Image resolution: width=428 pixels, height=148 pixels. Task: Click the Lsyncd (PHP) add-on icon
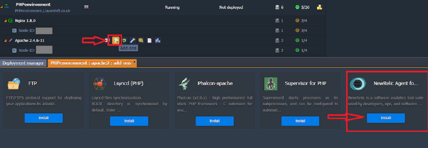100,84
